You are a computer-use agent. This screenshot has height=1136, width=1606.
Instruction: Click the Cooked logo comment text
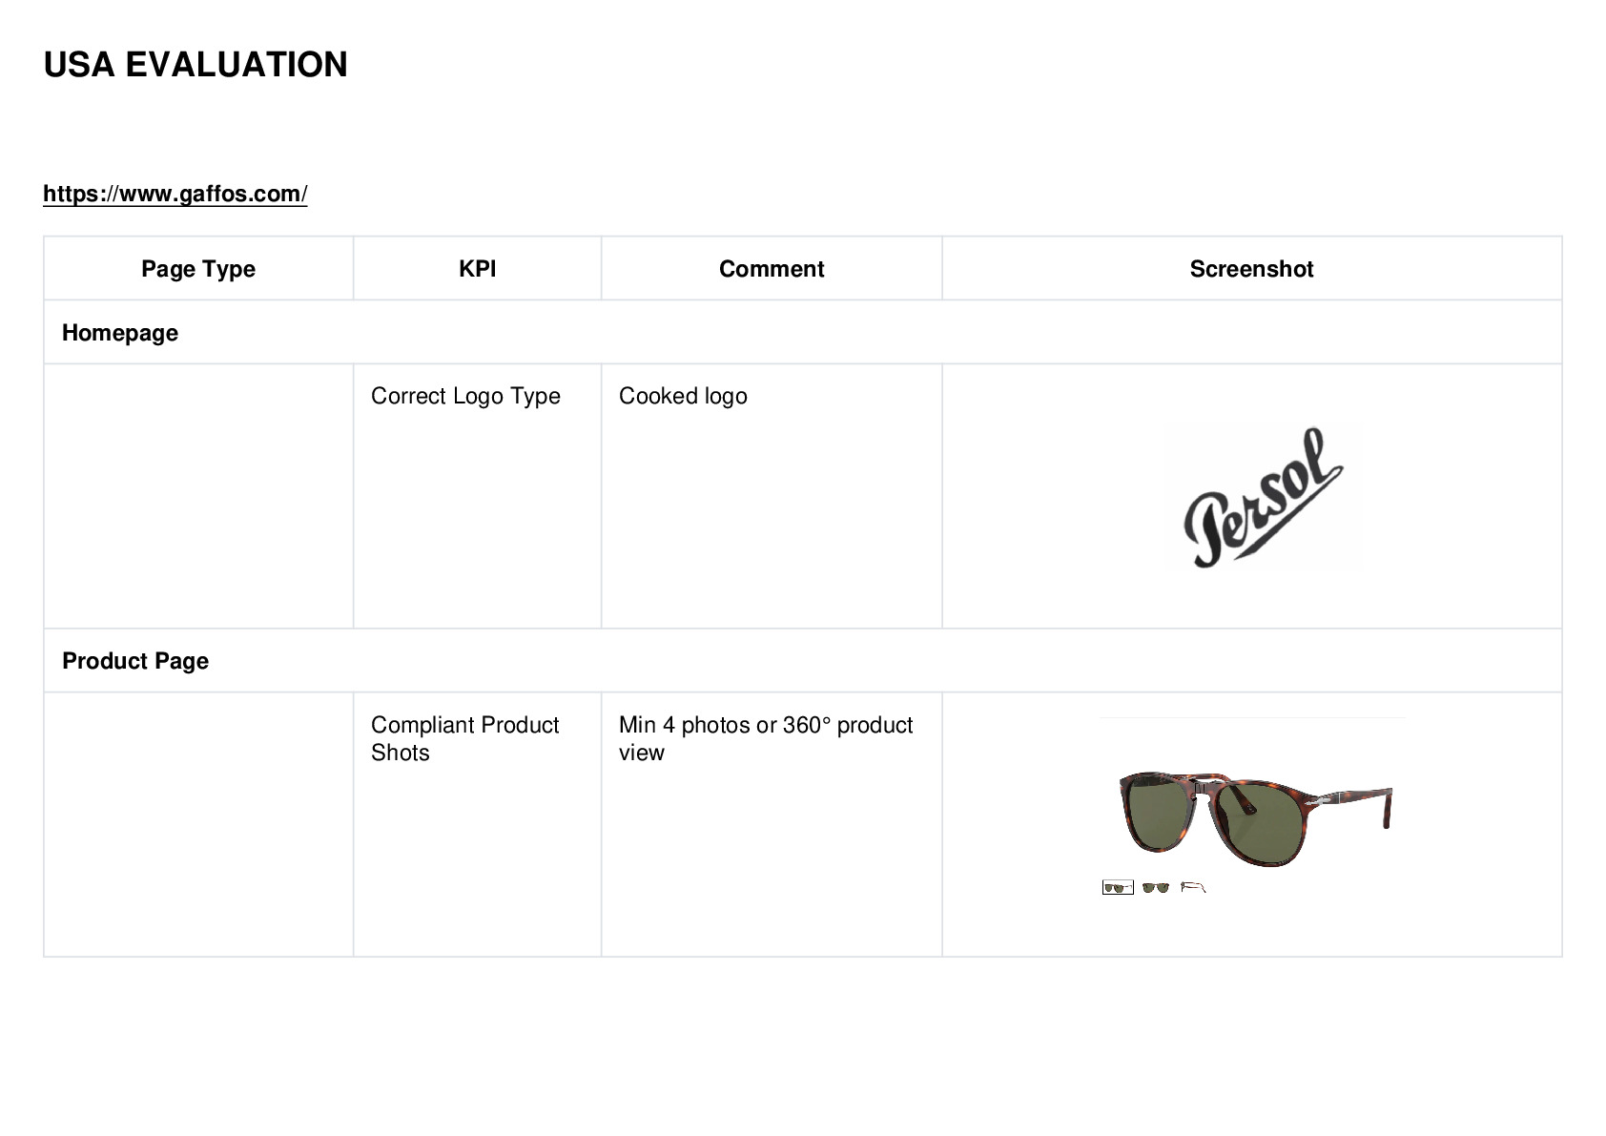point(683,396)
